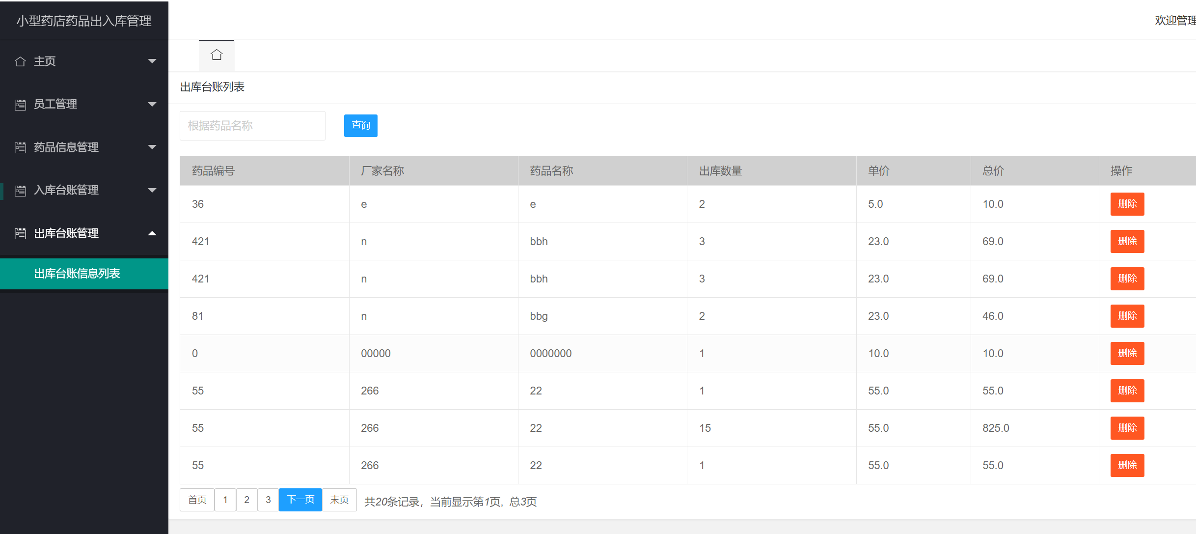Screen dimensions: 1196x534
Task: Click the 药品信息管理 sidebar icon
Action: point(20,147)
